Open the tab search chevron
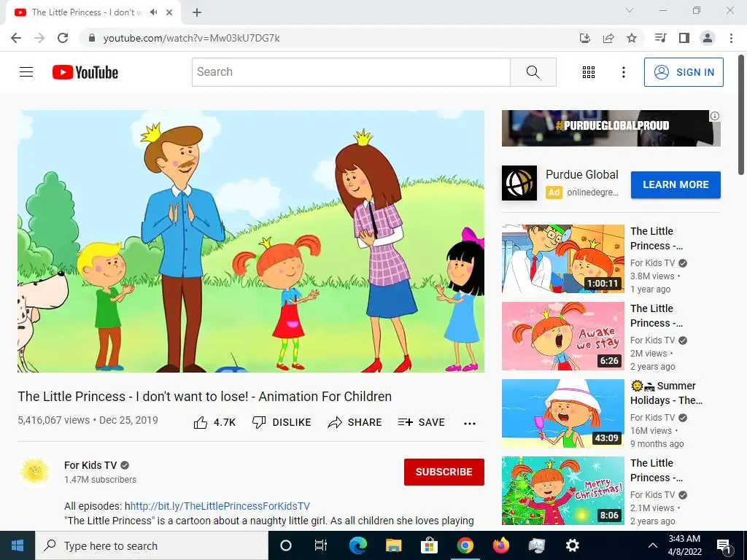The image size is (747, 560). 630,10
